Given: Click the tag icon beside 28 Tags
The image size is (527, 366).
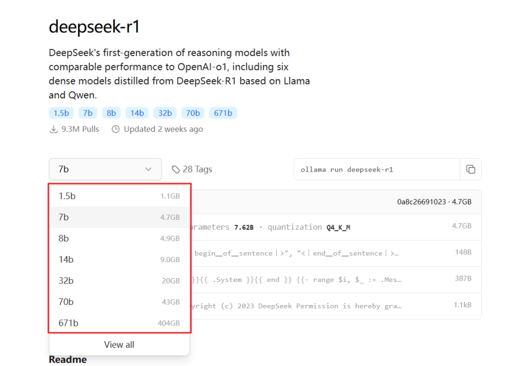Looking at the screenshot, I should (176, 169).
